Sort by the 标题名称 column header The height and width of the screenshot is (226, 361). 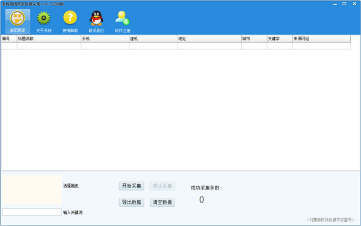49,38
